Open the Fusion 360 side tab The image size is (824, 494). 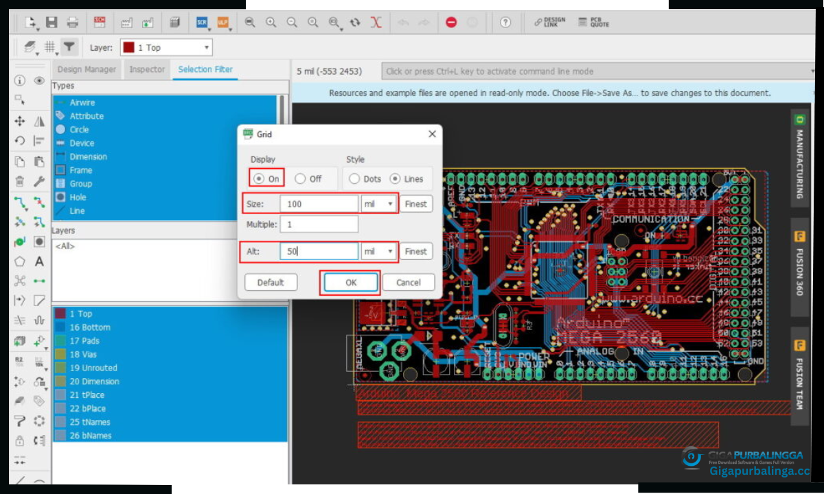799,268
